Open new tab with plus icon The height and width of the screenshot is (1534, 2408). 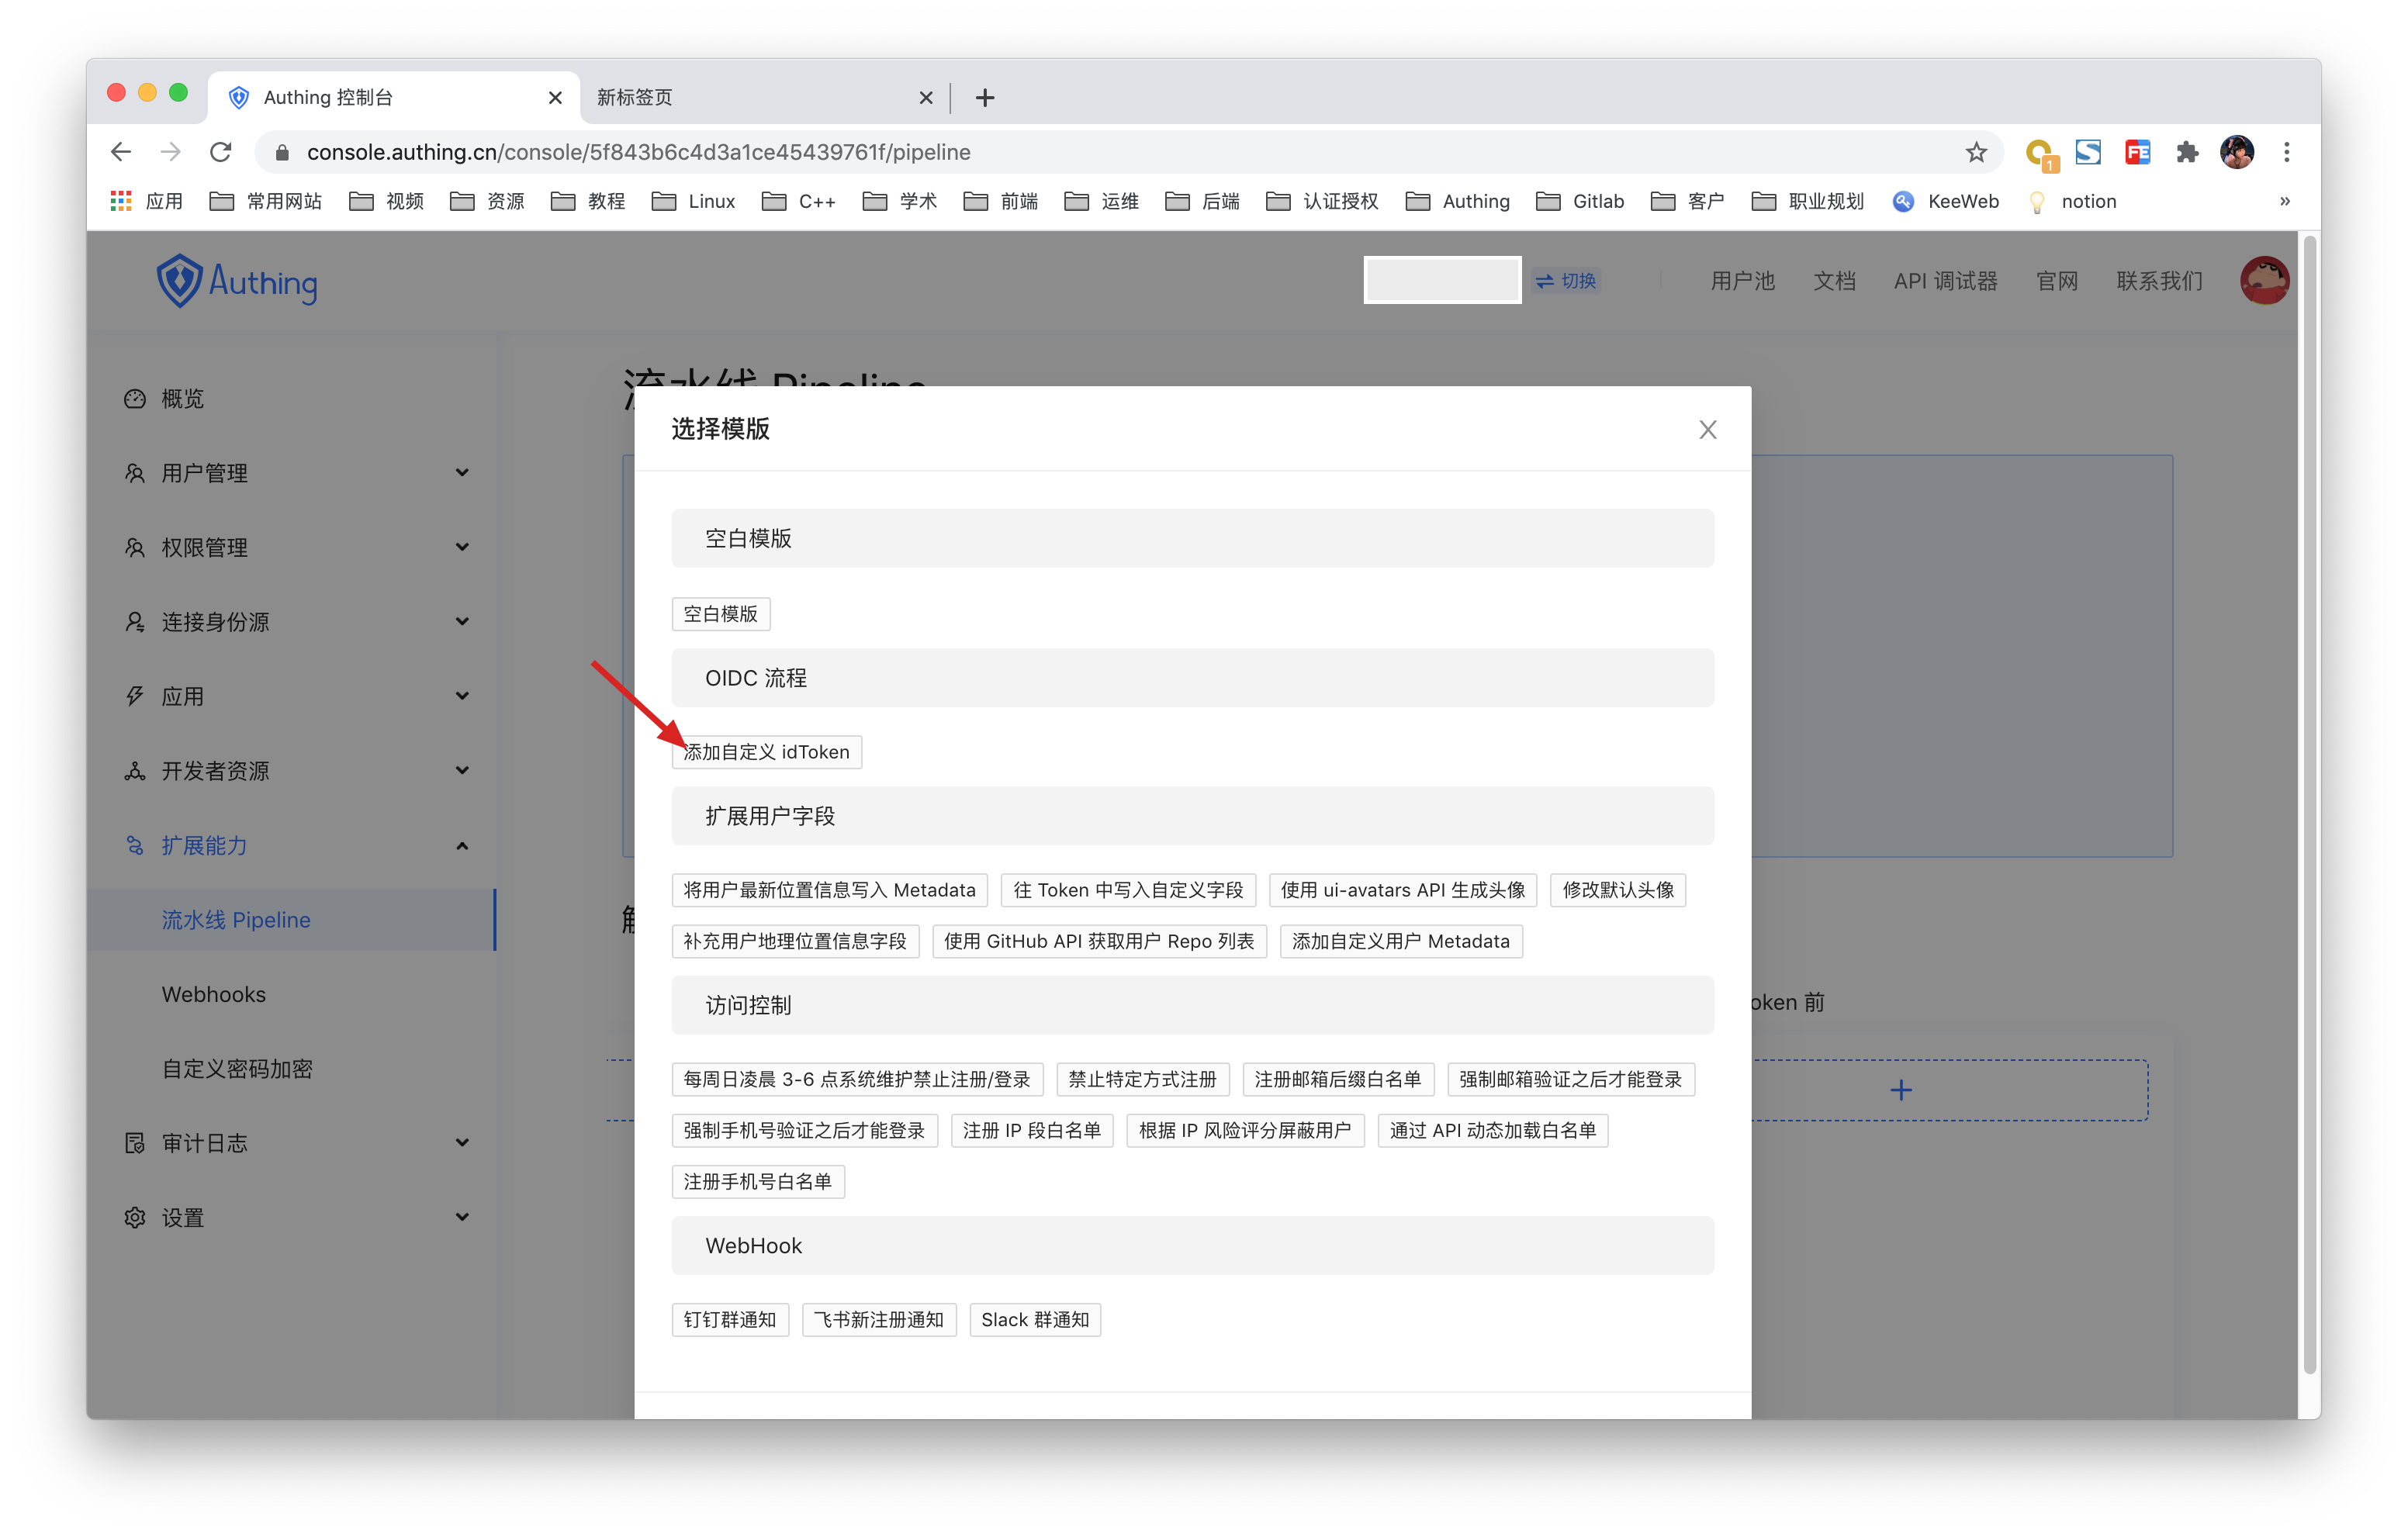tap(985, 98)
